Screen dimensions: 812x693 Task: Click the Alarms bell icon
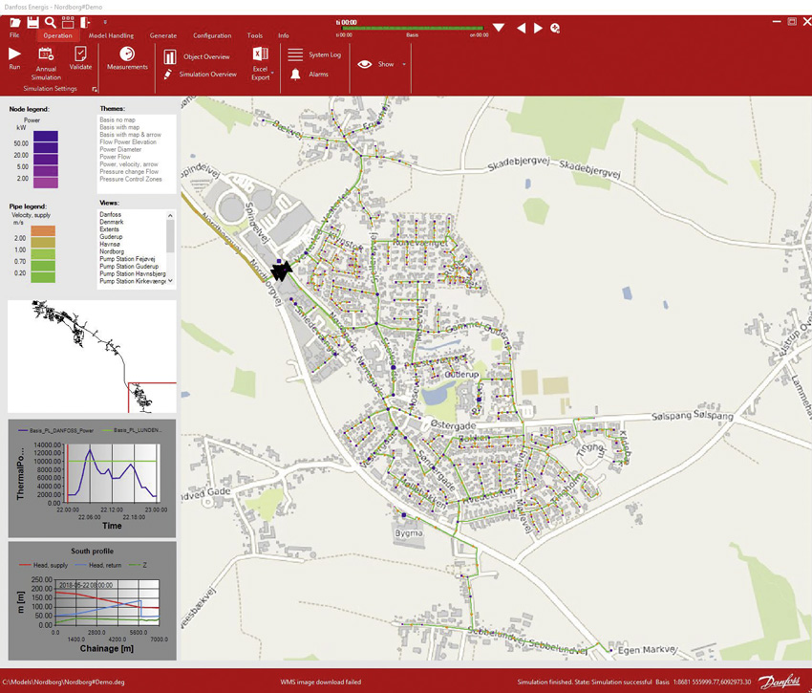295,75
